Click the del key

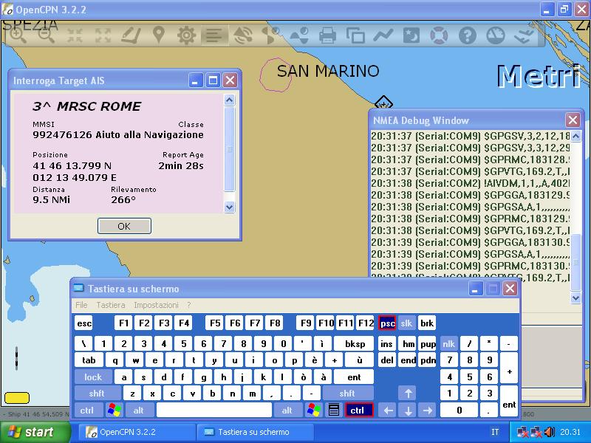(387, 360)
